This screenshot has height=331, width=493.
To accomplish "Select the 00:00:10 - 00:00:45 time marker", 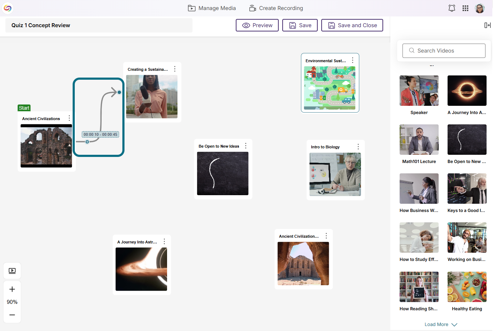I will pos(100,134).
